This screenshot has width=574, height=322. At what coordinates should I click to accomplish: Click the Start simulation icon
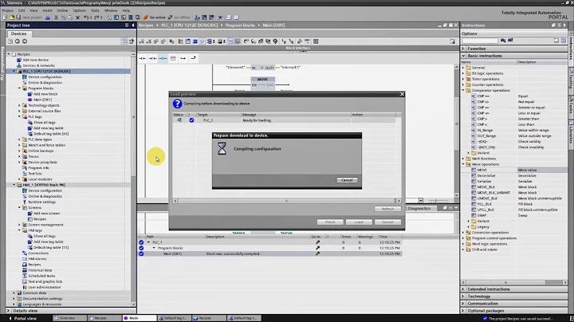point(131,18)
